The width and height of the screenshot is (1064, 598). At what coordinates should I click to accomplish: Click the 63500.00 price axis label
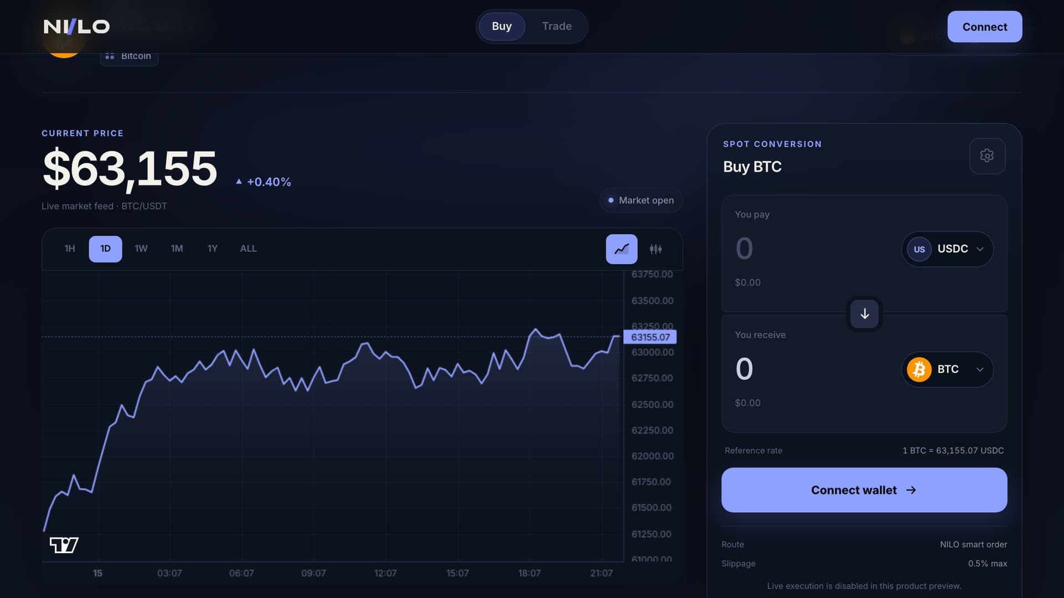coord(652,301)
